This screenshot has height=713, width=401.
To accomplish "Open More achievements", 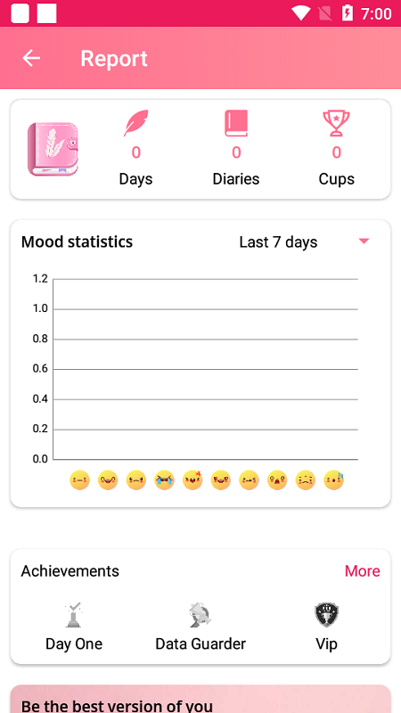I will (x=363, y=571).
